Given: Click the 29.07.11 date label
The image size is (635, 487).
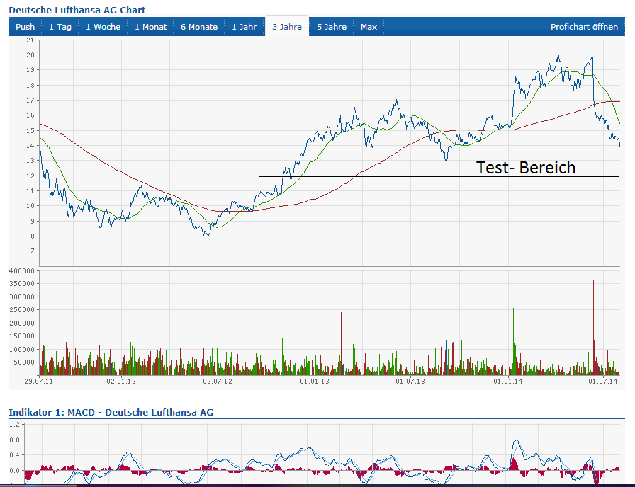Looking at the screenshot, I should click(x=38, y=381).
